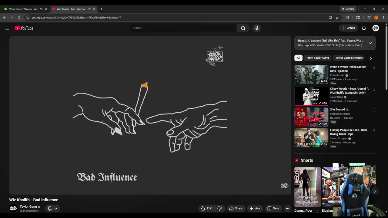The height and width of the screenshot is (218, 388).
Task: Open YouTube notifications bell
Action: [364, 28]
